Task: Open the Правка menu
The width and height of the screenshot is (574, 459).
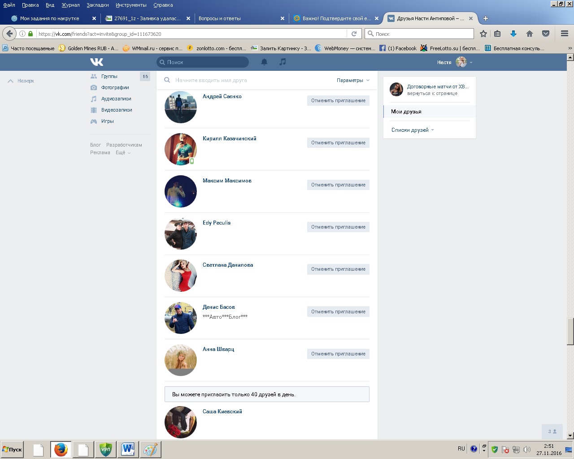Action: pyautogui.click(x=30, y=5)
